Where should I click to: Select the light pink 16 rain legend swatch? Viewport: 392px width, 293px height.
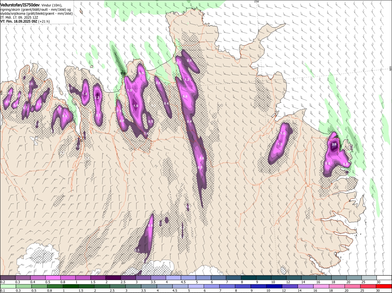(x=321, y=286)
